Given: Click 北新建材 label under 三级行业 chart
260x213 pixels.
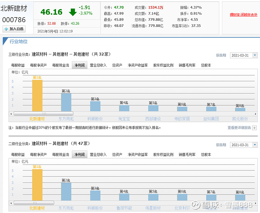Looking at the screenshot, I should coord(37,119).
